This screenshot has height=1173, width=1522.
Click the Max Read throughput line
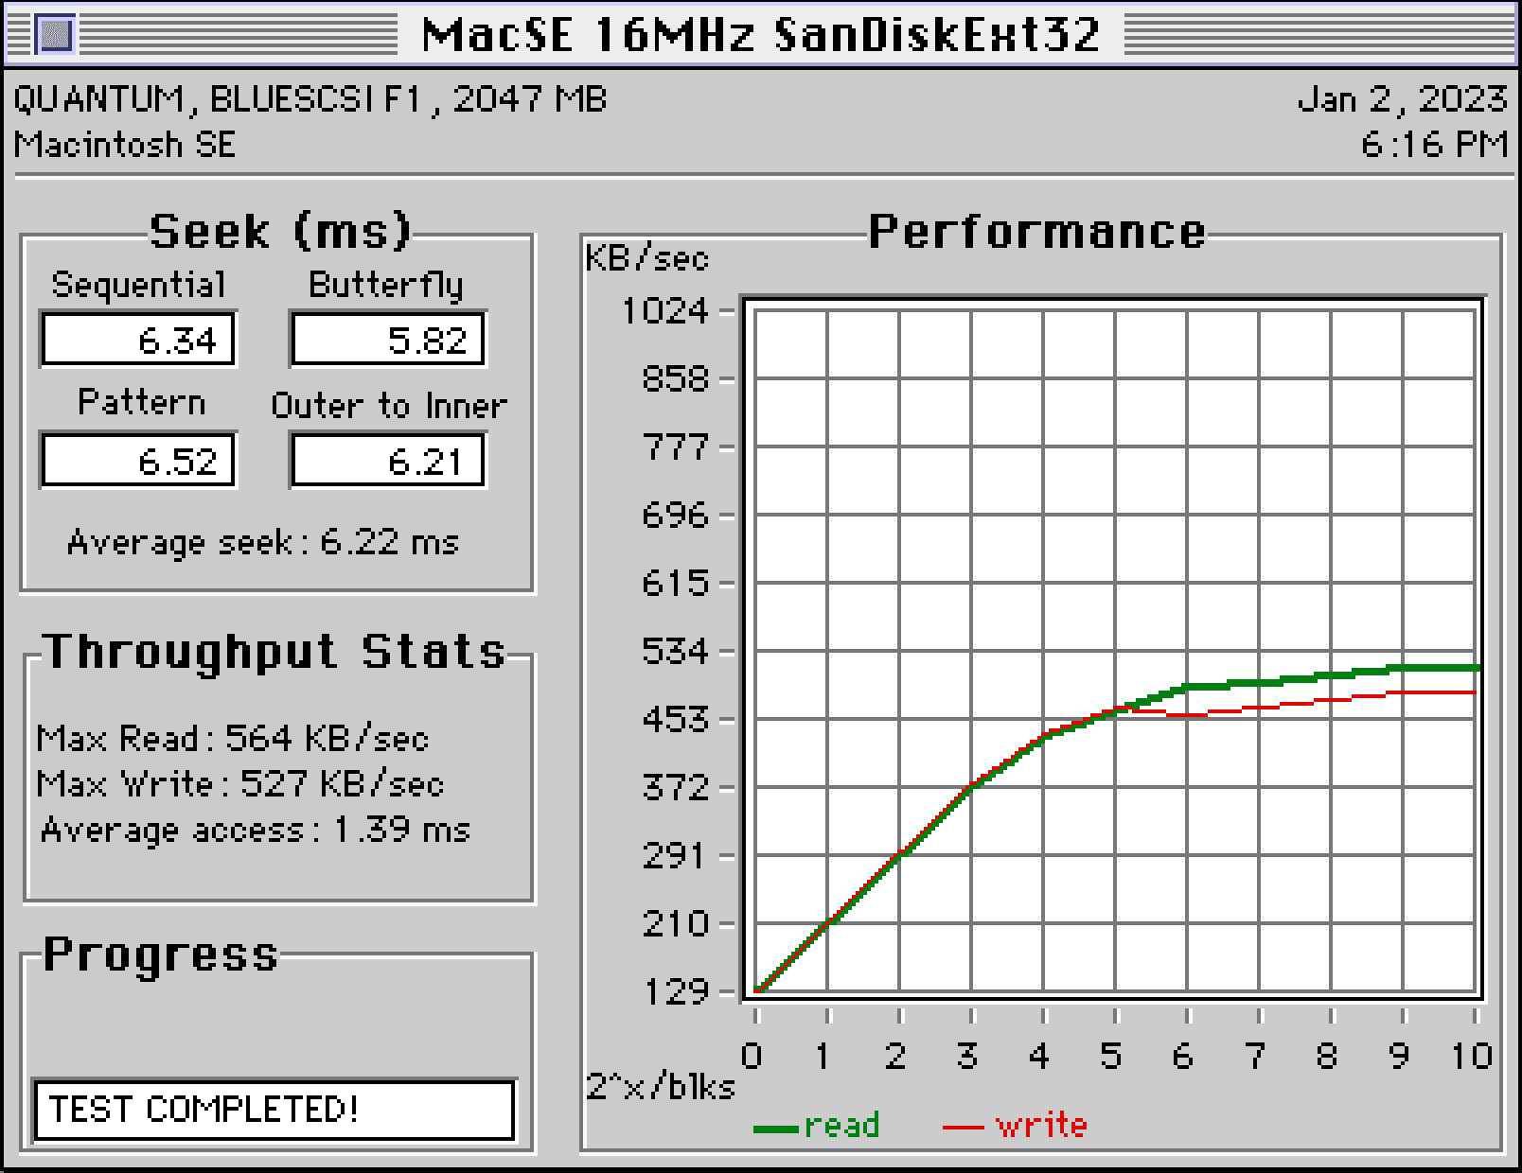click(x=233, y=738)
